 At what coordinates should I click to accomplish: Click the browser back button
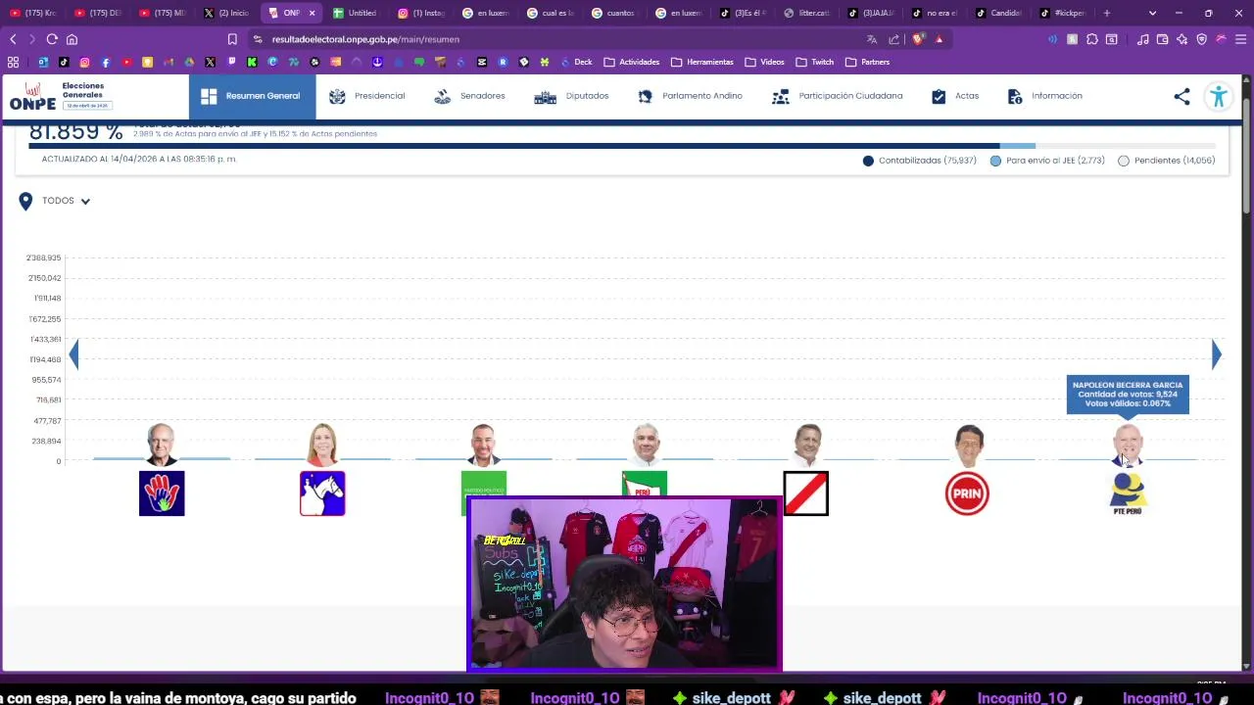click(x=13, y=39)
